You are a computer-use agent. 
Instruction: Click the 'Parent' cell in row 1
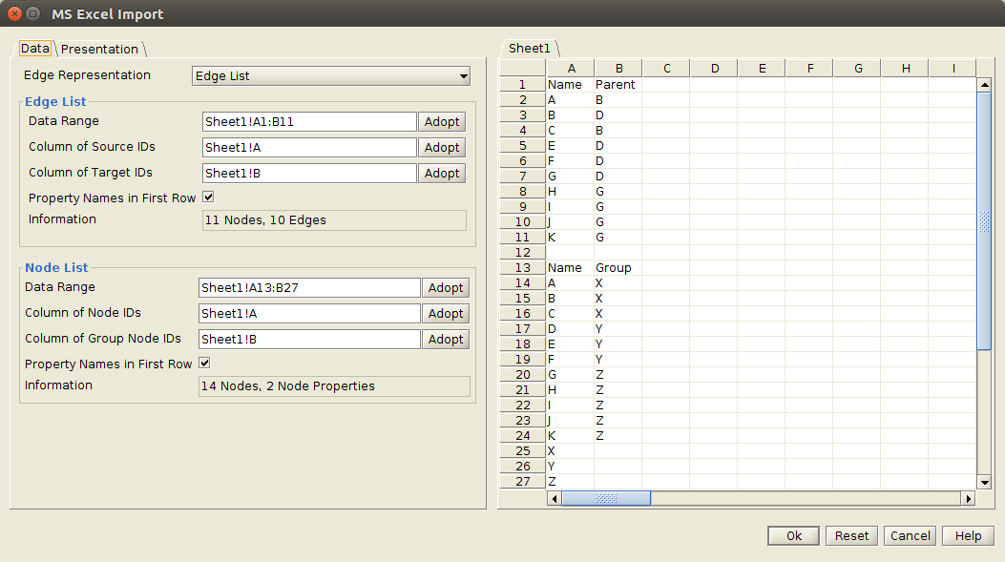[x=618, y=85]
